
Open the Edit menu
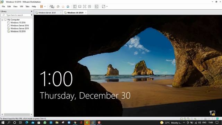click(x=9, y=7)
